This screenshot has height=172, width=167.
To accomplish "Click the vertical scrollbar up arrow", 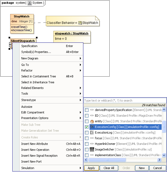I will pyautogui.click(x=164, y=110).
